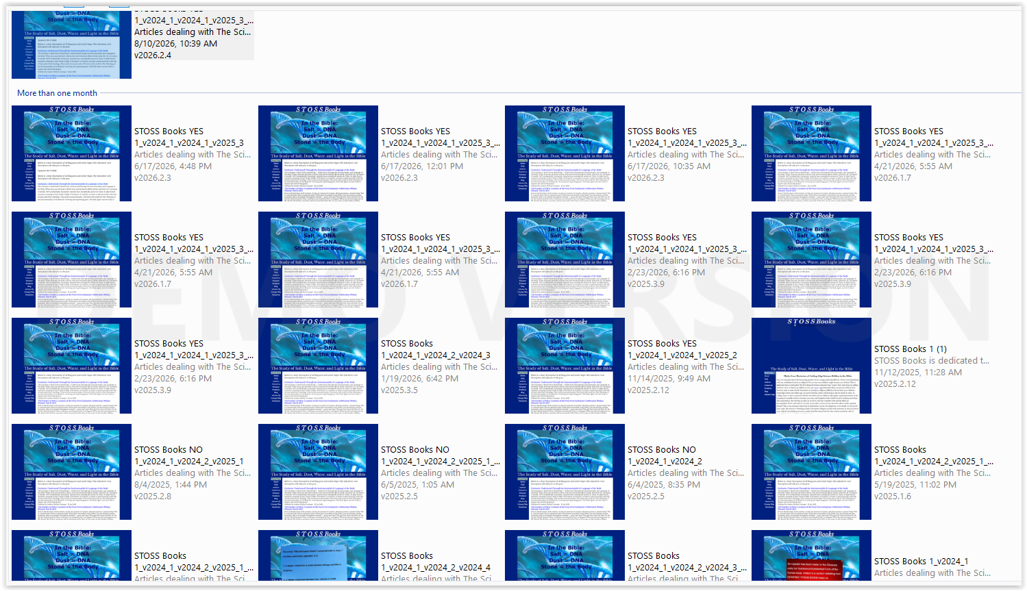
Task: Select thumbnail of file 1_v2024_1_v2024_2_v2024_4
Action: tap(318, 556)
